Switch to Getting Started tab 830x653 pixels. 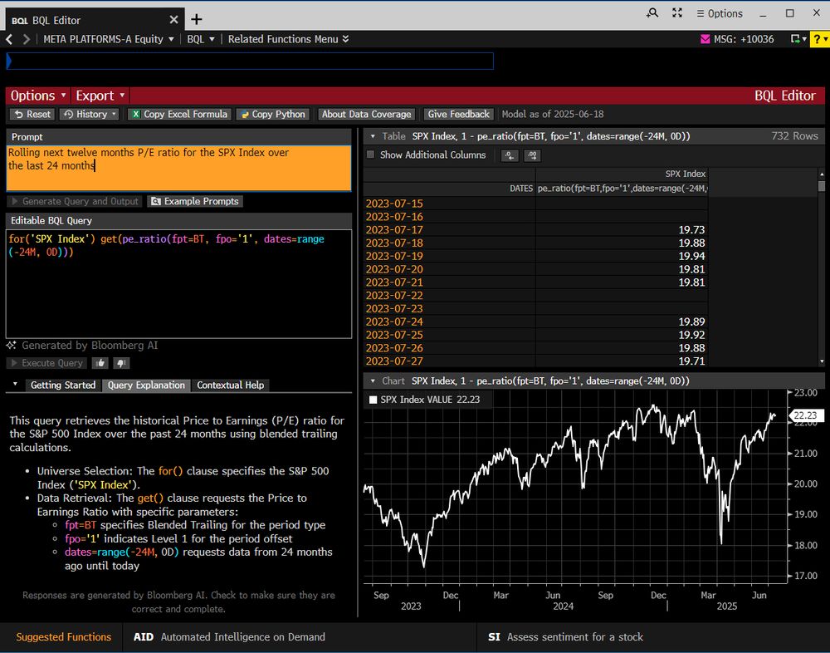[63, 385]
